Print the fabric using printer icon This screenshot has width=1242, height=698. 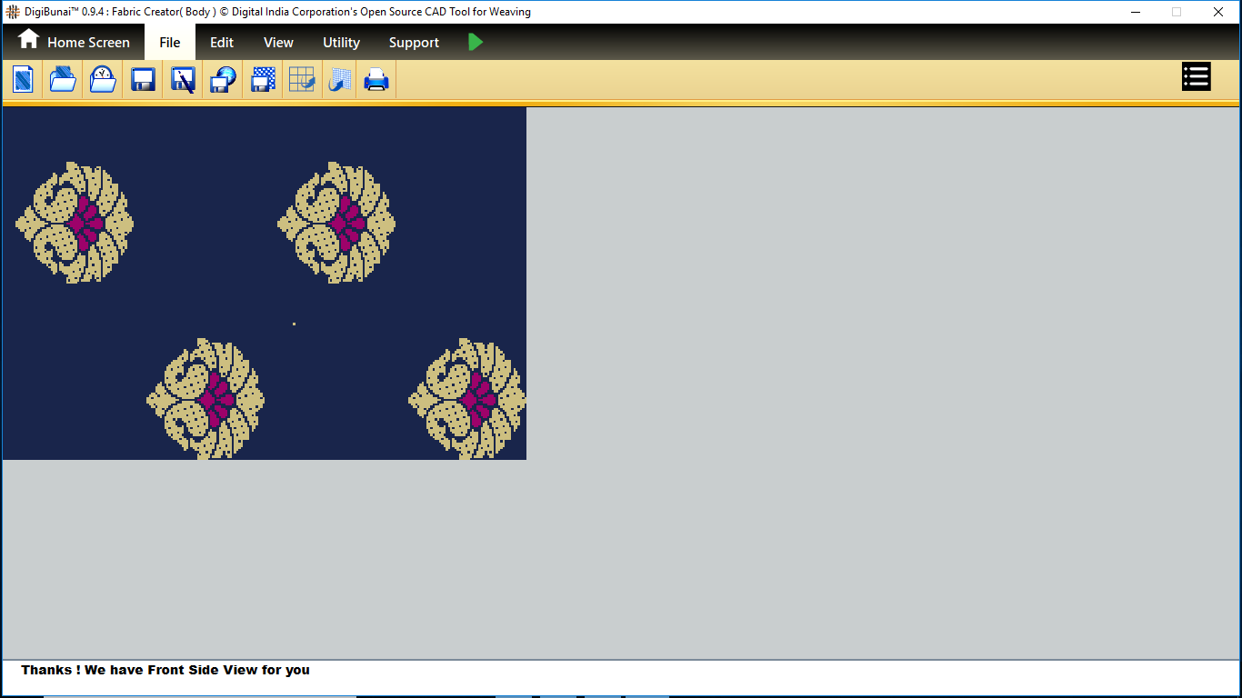click(x=376, y=80)
